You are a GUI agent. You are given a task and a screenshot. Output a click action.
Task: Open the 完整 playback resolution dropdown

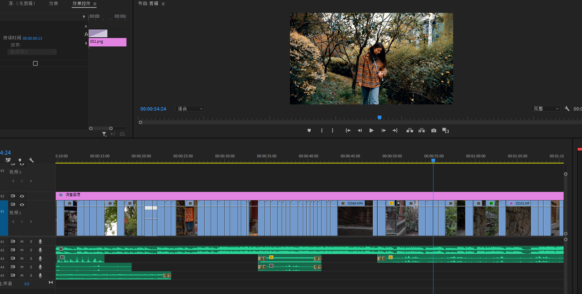coord(546,109)
